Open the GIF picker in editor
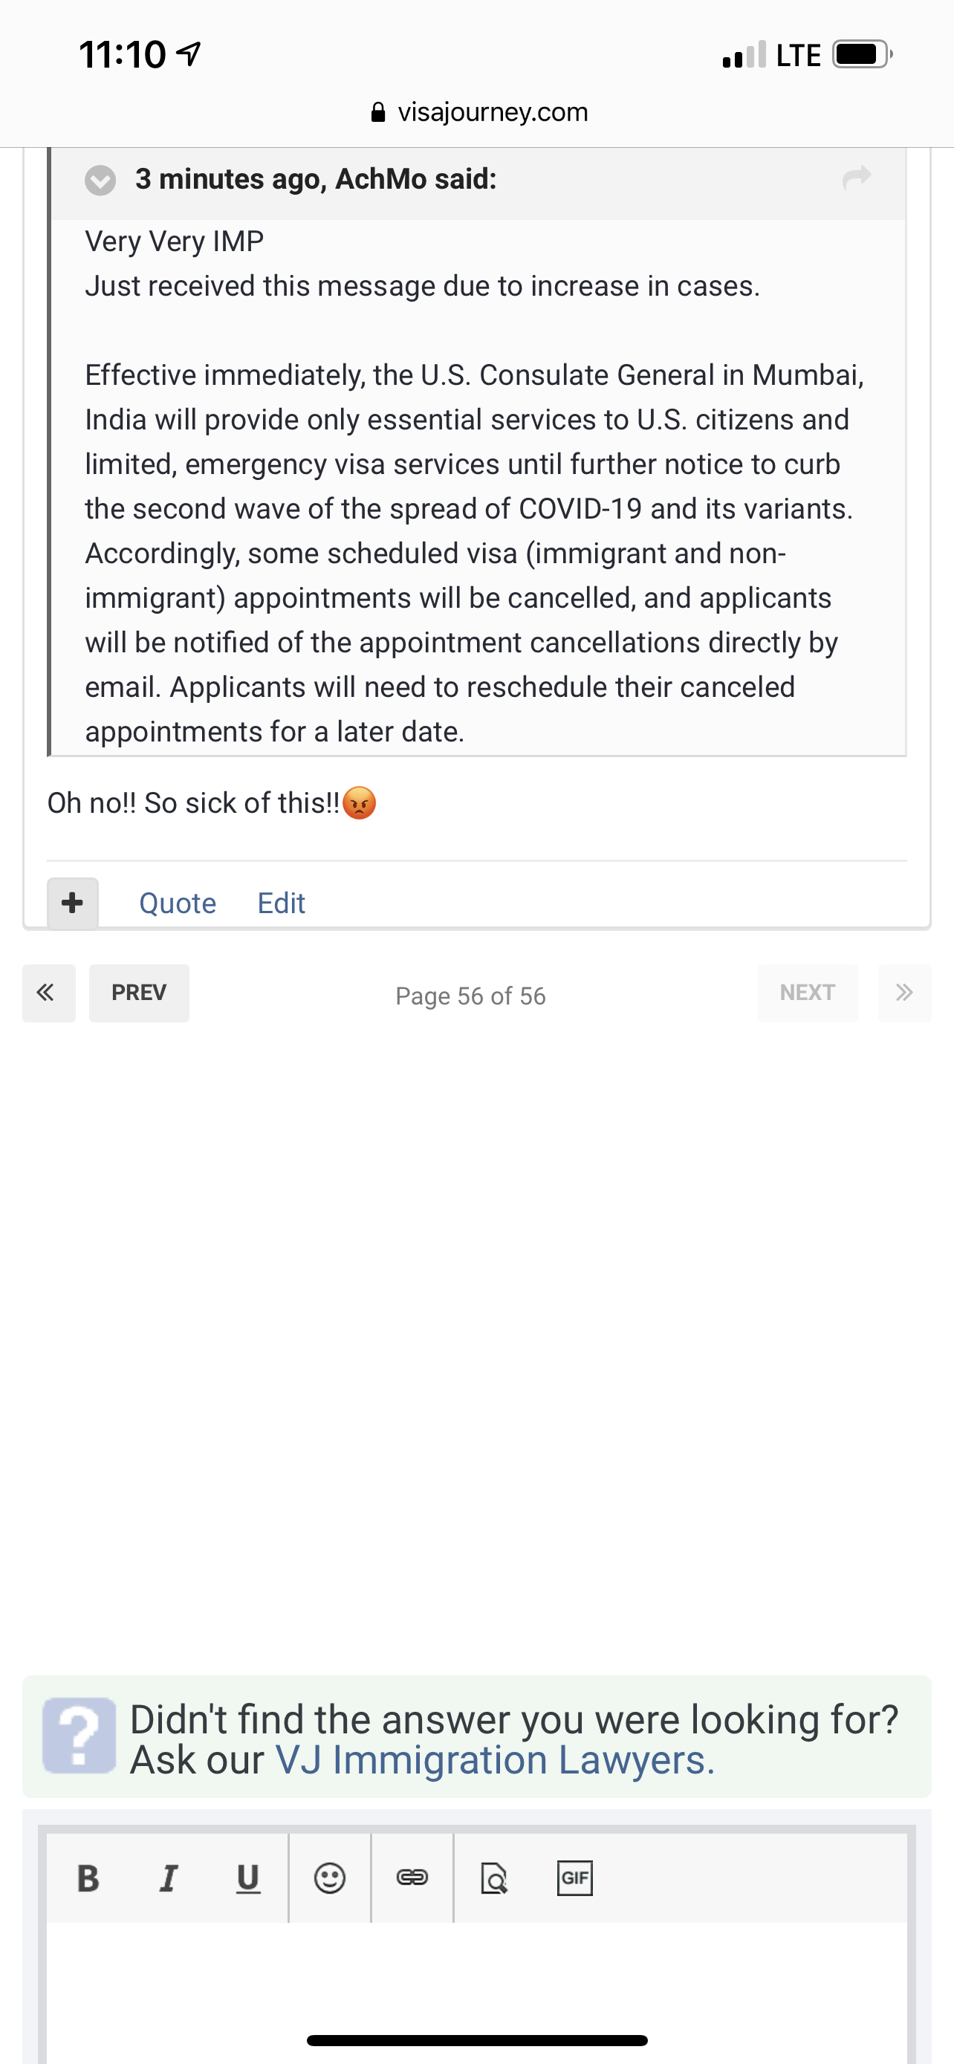 pyautogui.click(x=574, y=1878)
